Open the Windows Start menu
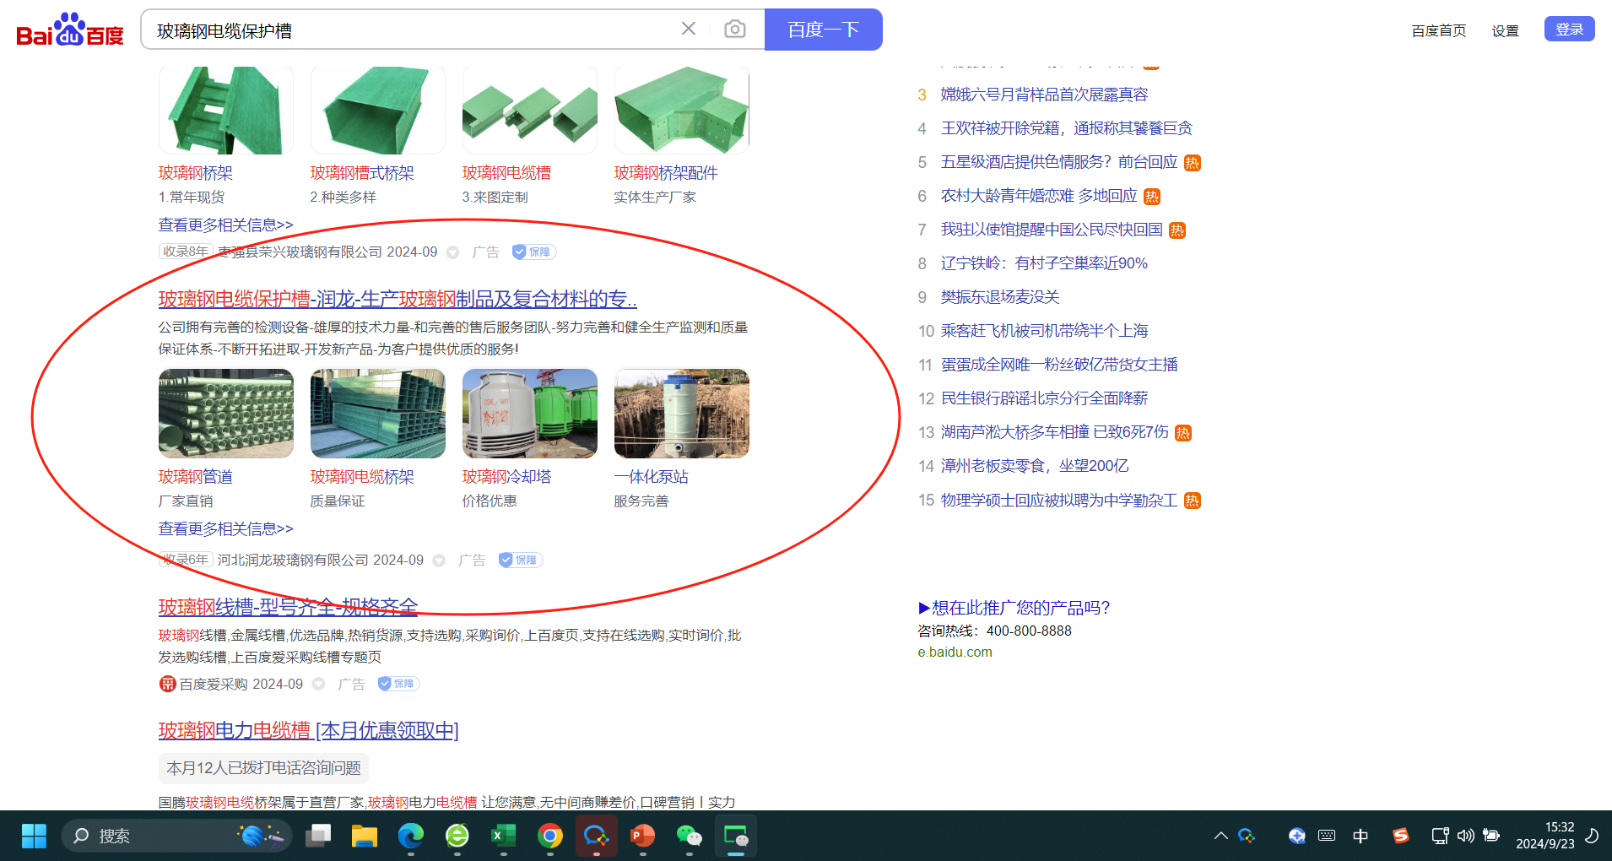 (x=34, y=836)
